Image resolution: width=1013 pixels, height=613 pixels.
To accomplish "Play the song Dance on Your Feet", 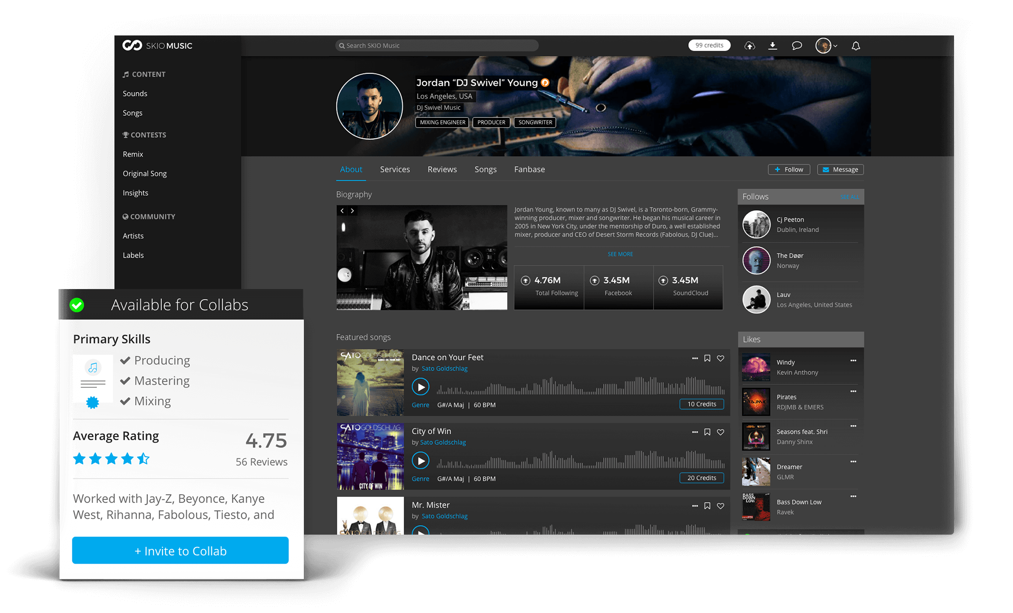I will [420, 386].
